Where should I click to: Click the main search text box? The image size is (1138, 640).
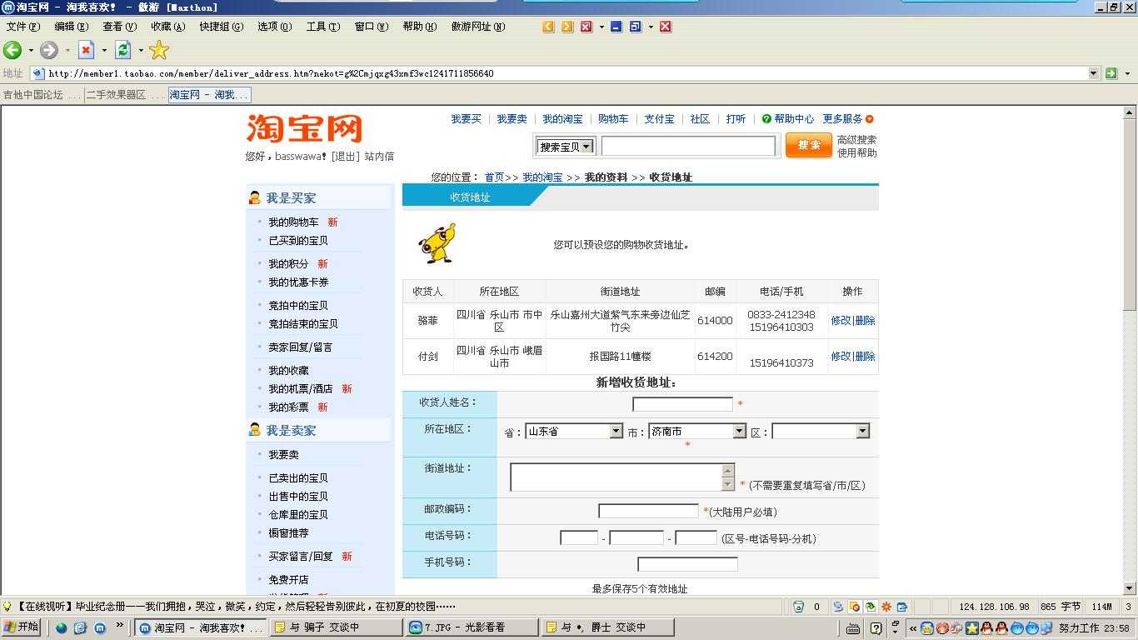coord(688,147)
